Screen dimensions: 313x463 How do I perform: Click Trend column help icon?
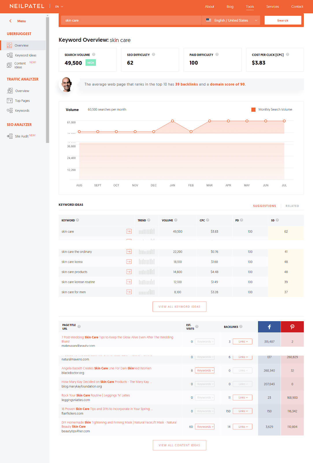coord(149,220)
